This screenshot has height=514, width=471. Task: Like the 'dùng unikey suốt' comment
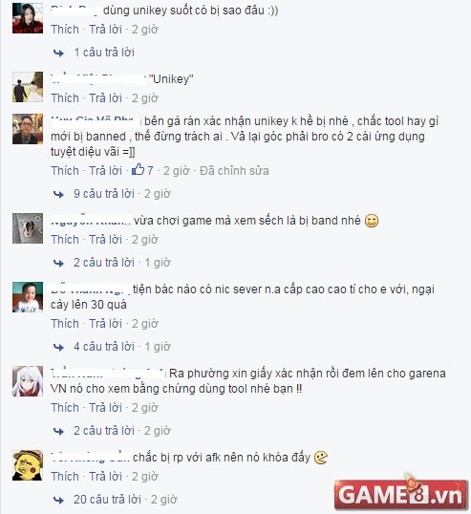65,30
